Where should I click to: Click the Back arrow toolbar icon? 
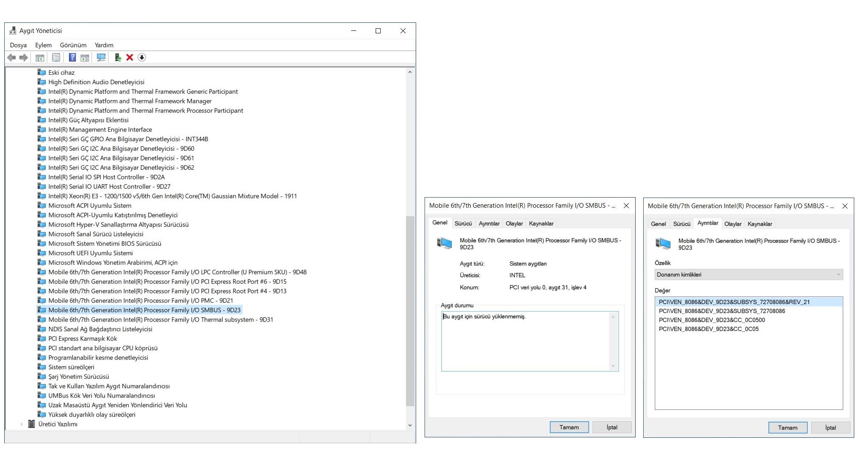pyautogui.click(x=11, y=57)
